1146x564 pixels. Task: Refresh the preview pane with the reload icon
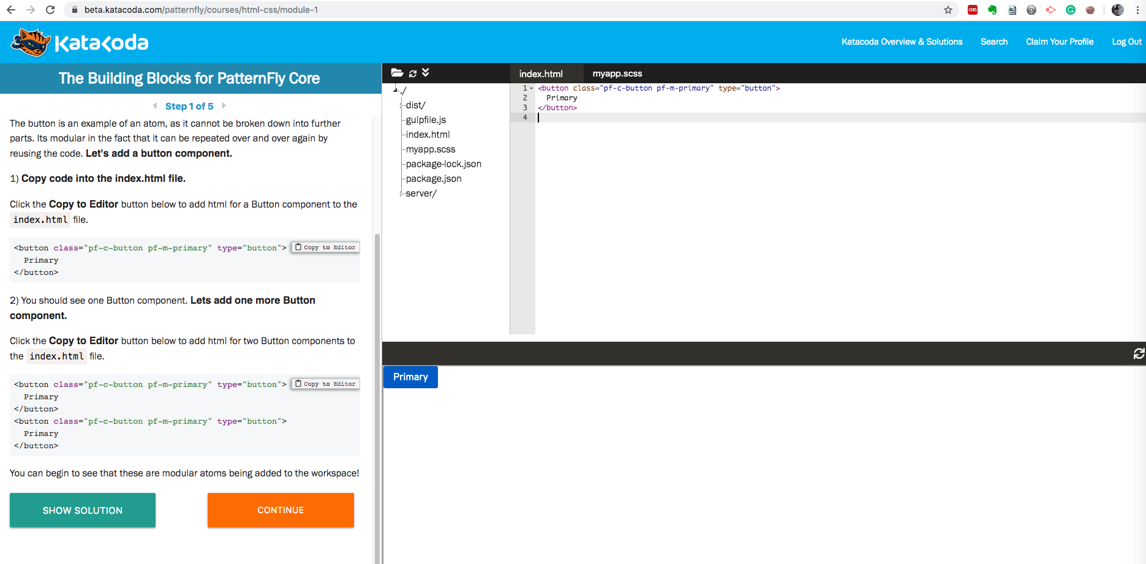click(1138, 354)
